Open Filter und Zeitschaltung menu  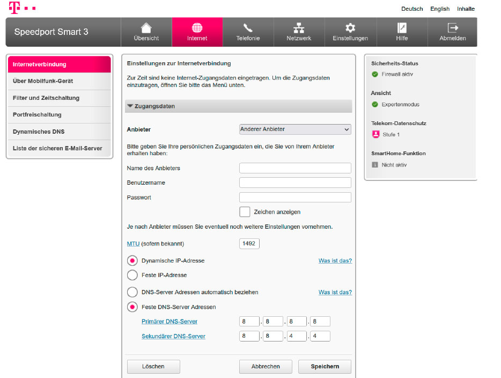pos(60,98)
